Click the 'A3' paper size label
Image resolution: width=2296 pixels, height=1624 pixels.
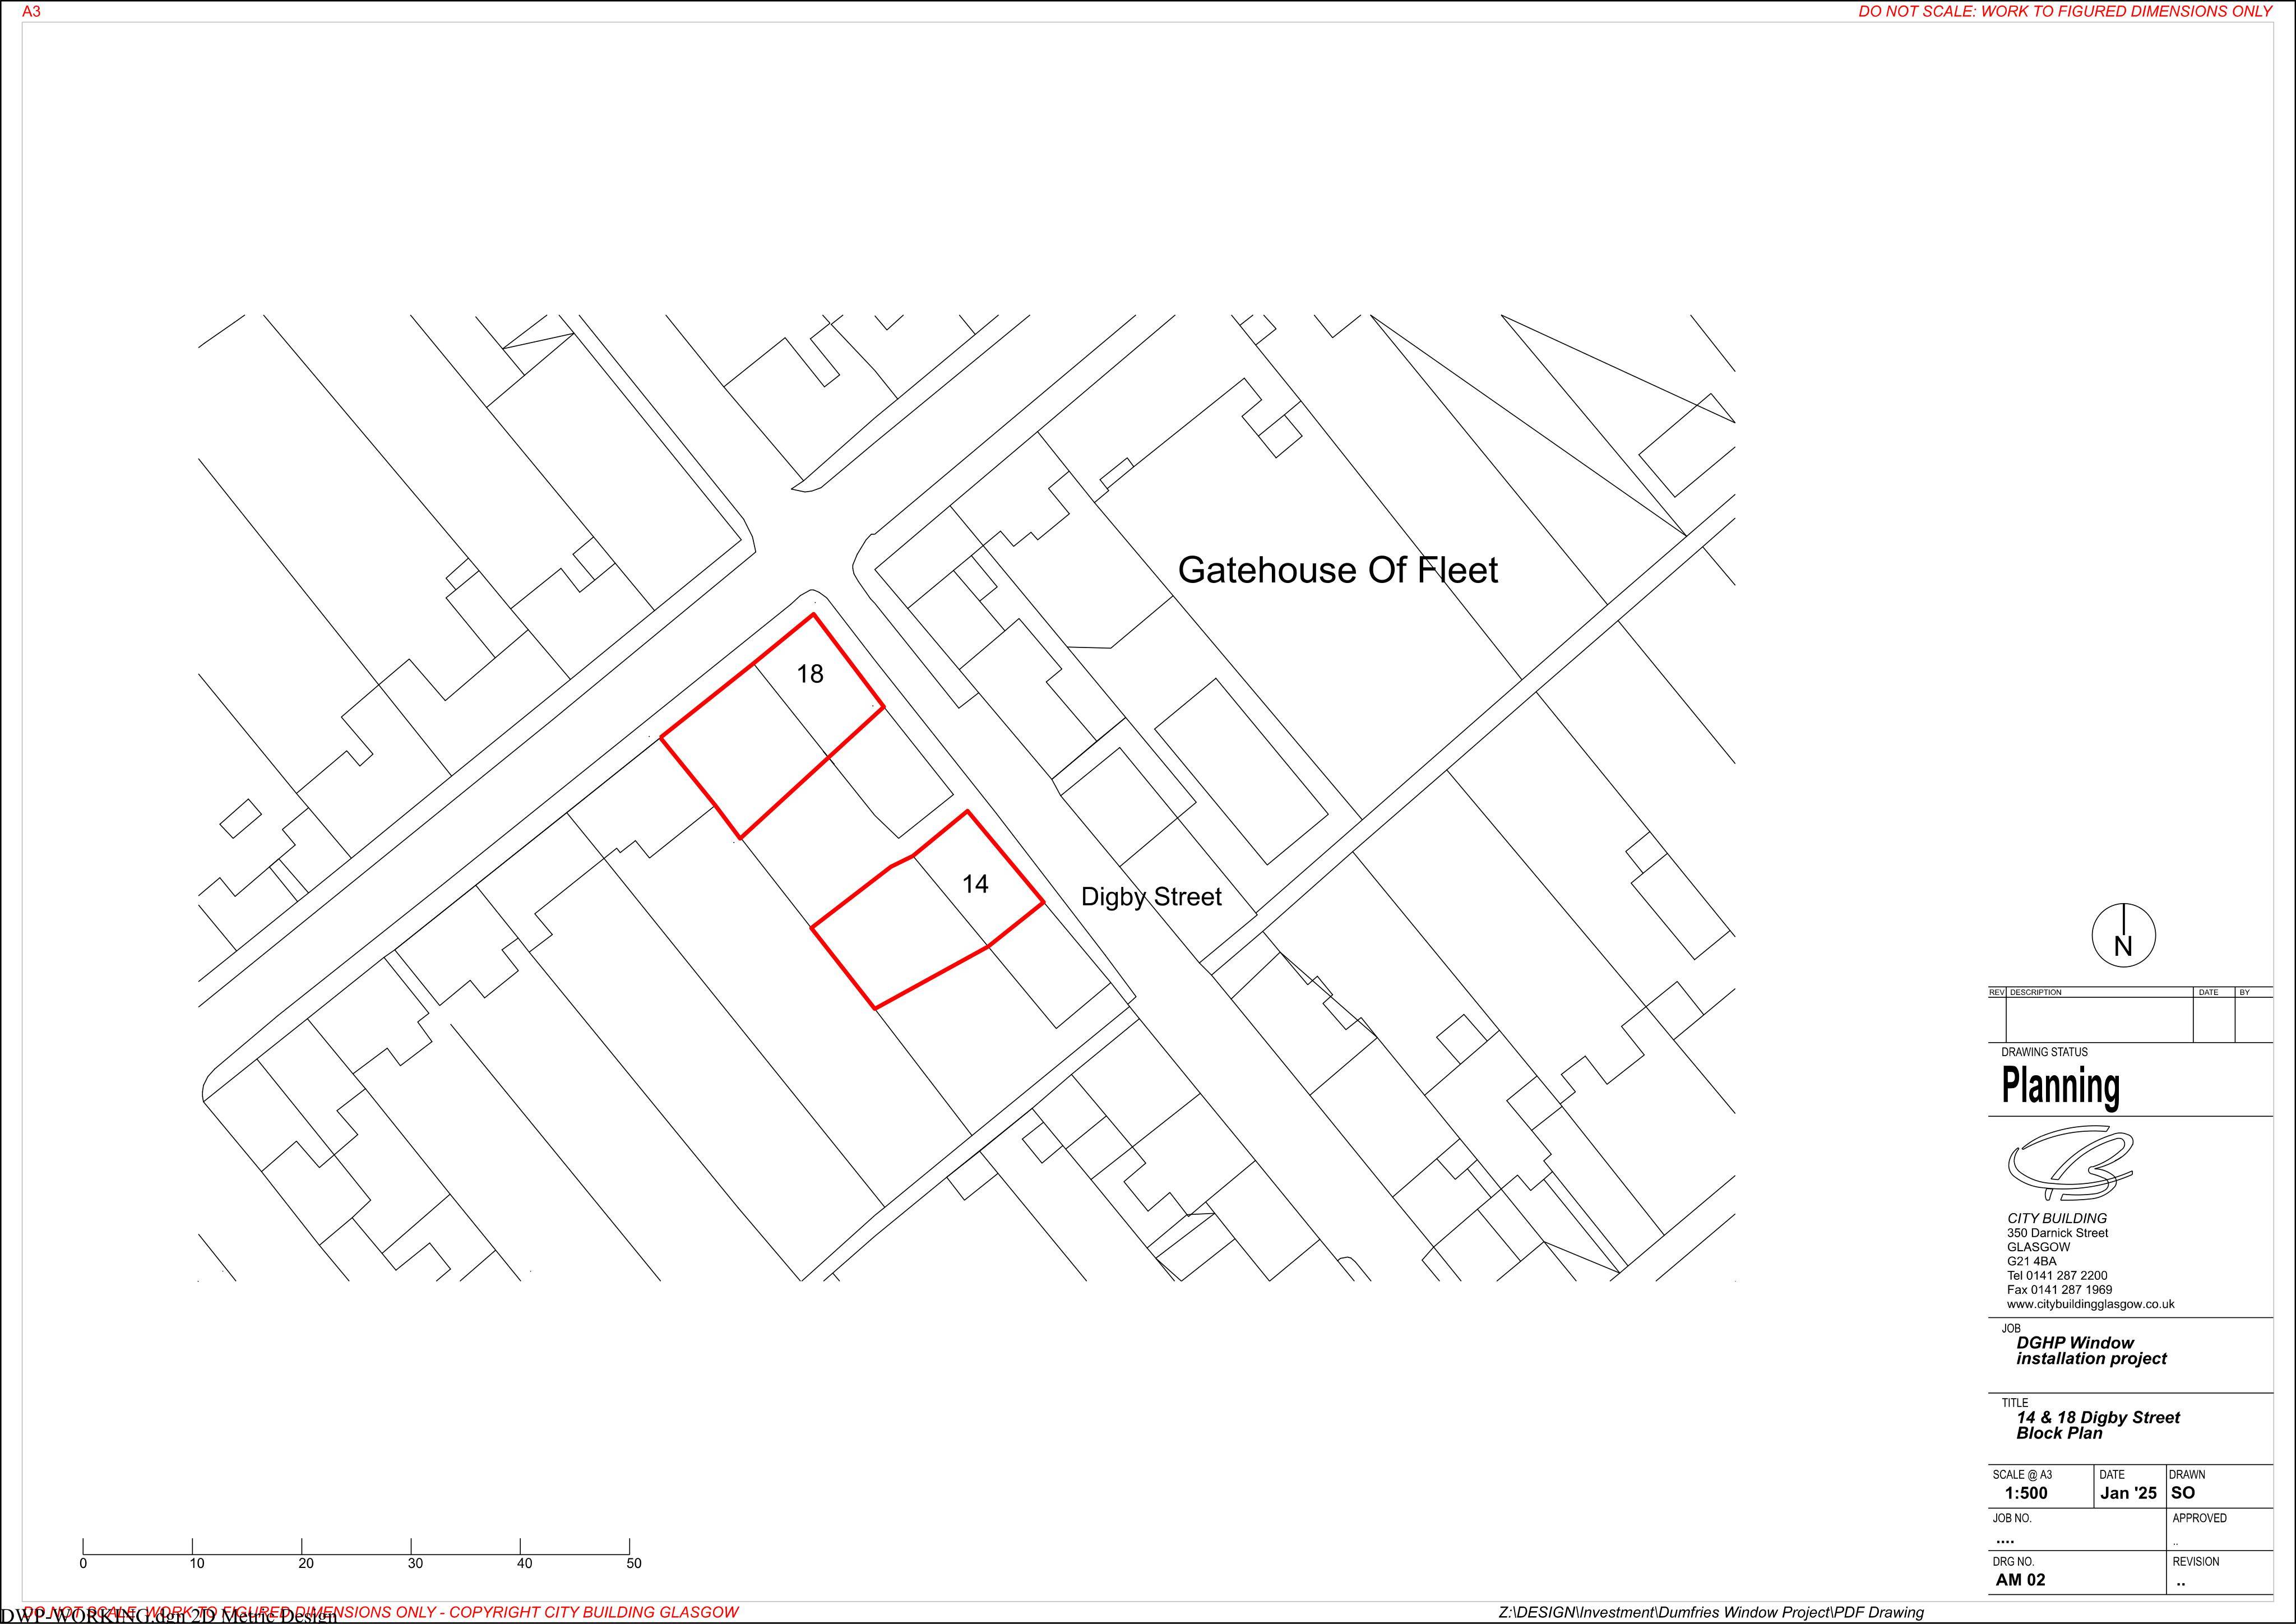click(32, 12)
